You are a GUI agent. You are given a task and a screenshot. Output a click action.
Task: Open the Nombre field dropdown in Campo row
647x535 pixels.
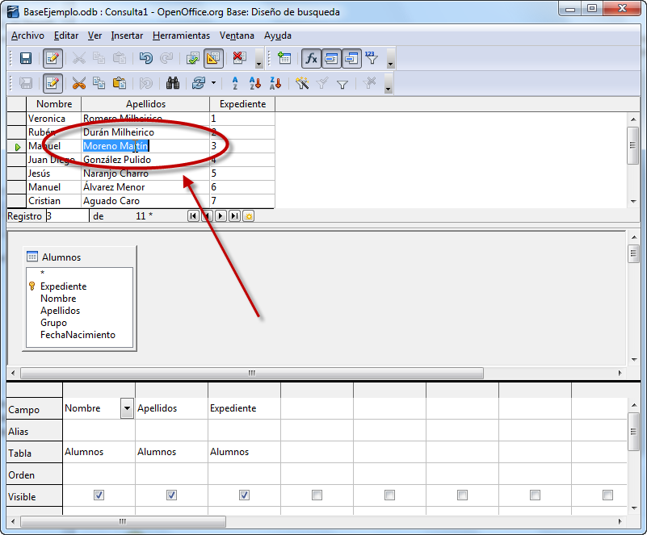pos(127,408)
